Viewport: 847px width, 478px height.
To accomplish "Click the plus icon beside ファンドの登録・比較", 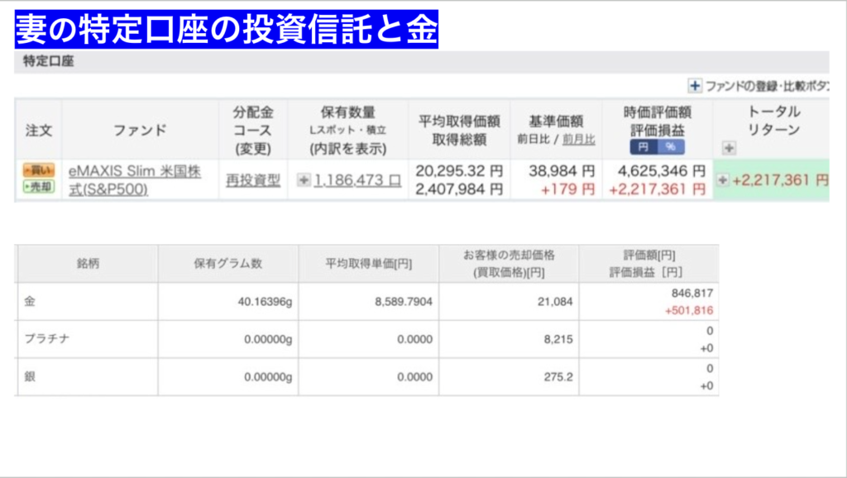I will 695,85.
